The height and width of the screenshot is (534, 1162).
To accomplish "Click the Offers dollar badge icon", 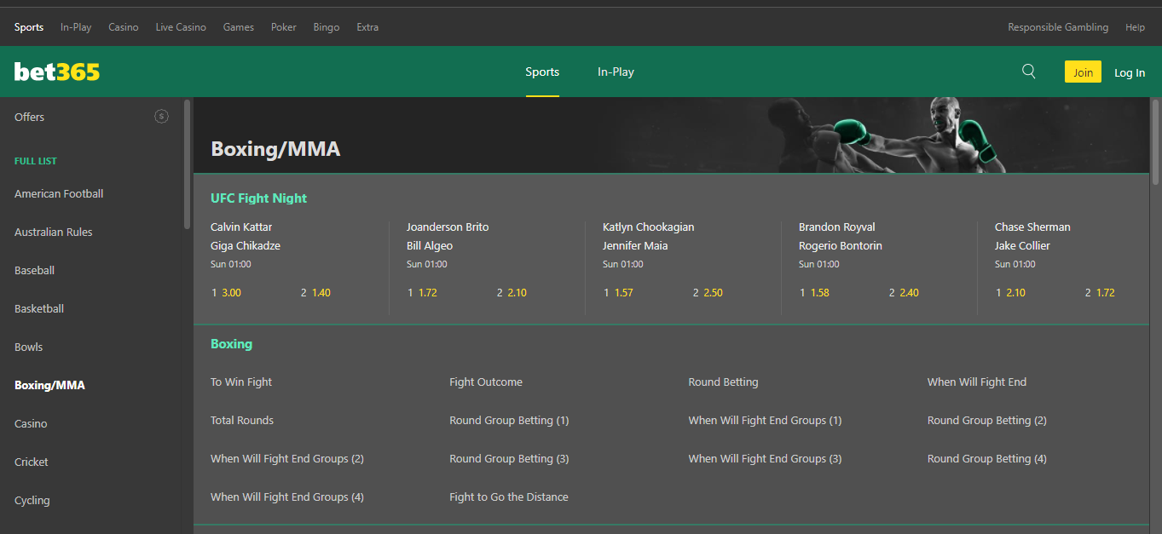I will pyautogui.click(x=161, y=117).
